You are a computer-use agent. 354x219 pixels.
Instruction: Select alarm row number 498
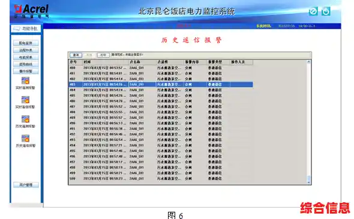[161, 167]
